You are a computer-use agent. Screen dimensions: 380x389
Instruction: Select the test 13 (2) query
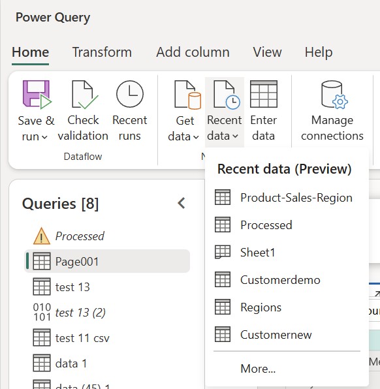(107, 313)
